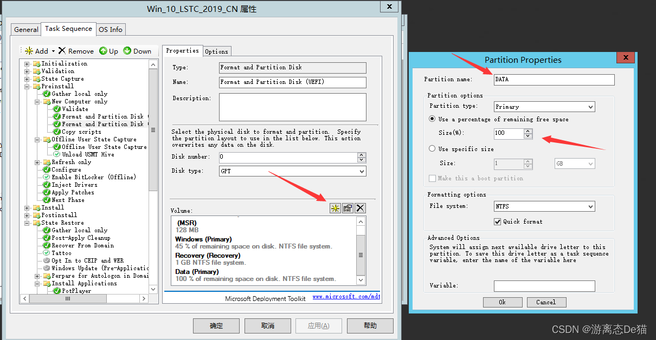This screenshot has height=340, width=656.
Task: Open the File system dropdown
Action: (x=589, y=206)
